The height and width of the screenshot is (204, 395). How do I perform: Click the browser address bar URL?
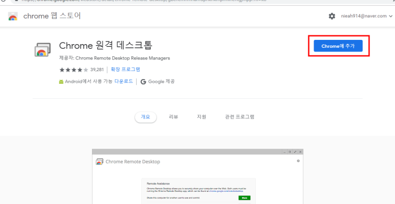tap(144, 1)
